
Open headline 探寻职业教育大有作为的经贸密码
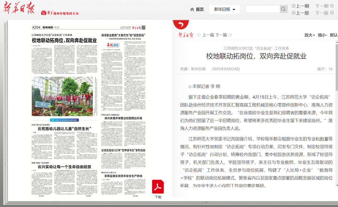[123, 35]
